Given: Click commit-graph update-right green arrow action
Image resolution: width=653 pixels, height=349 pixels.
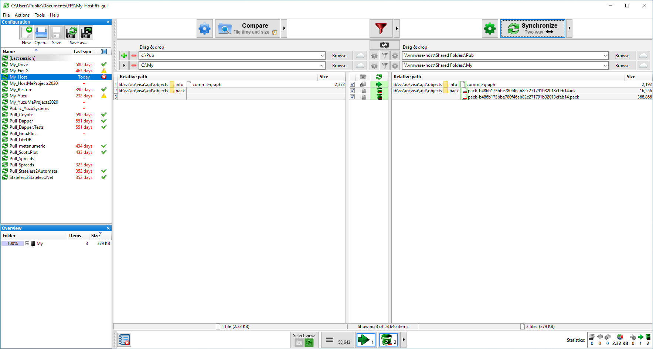Looking at the screenshot, I should point(379,84).
